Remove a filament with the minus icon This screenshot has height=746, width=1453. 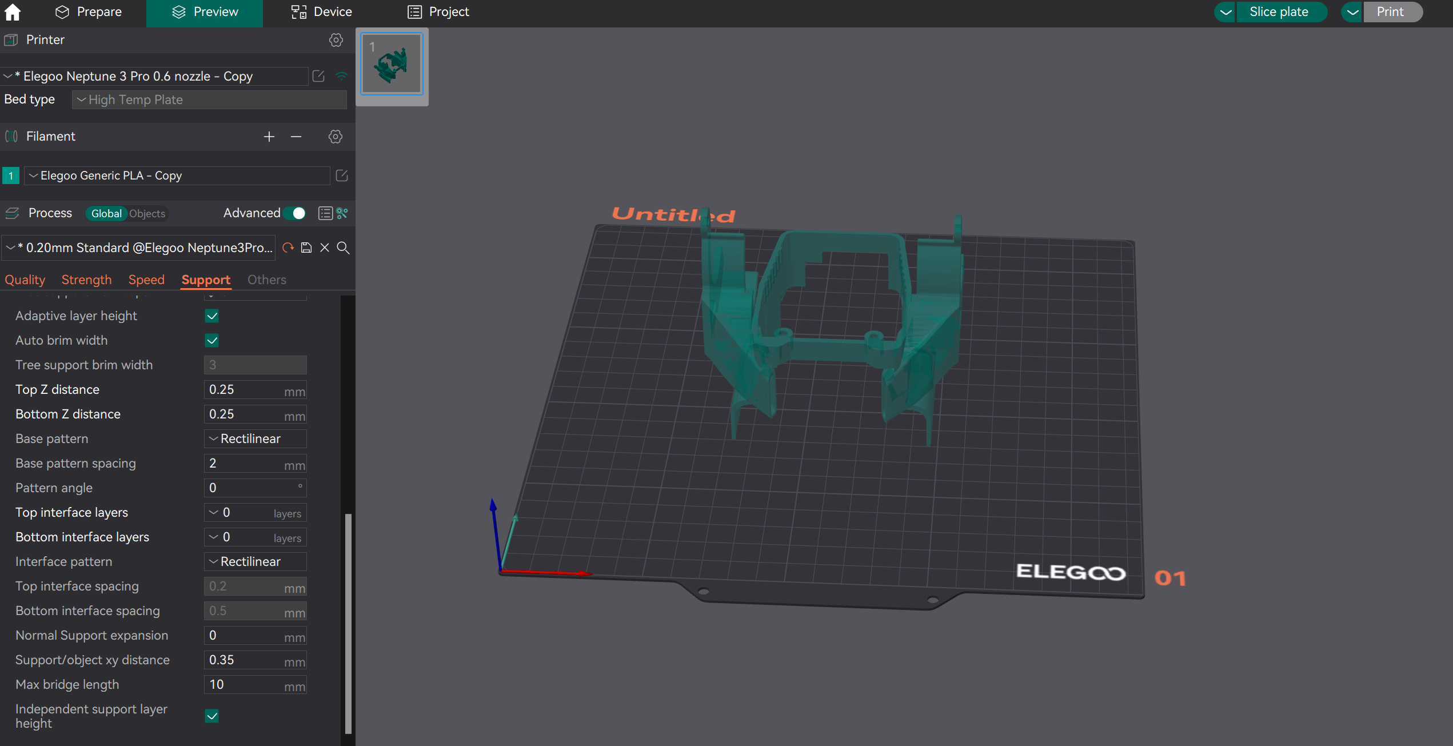coord(296,137)
